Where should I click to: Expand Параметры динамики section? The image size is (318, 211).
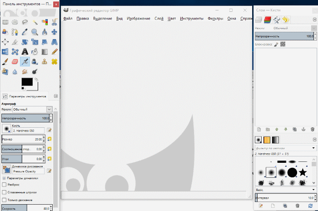(x=4, y=178)
